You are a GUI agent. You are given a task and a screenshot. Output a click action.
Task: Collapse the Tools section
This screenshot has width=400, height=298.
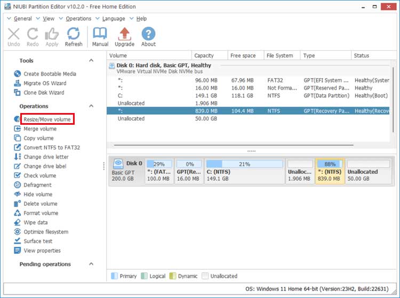[x=91, y=60]
